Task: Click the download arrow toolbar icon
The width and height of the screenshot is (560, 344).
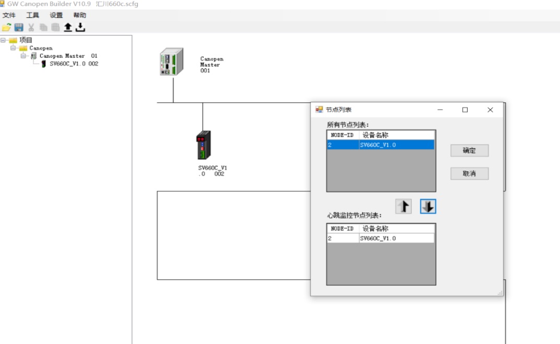Action: [x=80, y=27]
